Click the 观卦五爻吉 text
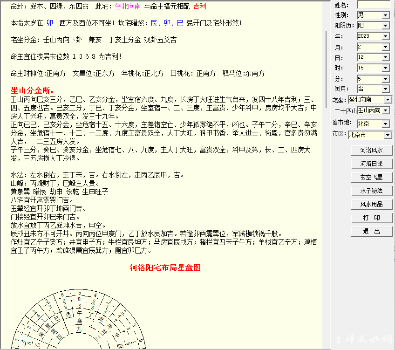Image resolution: width=395 pixels, height=350 pixels. click(x=160, y=40)
